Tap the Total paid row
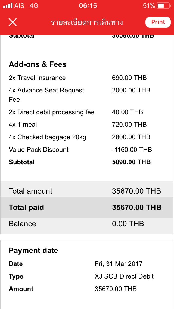This screenshot has width=174, height=309. [87, 208]
